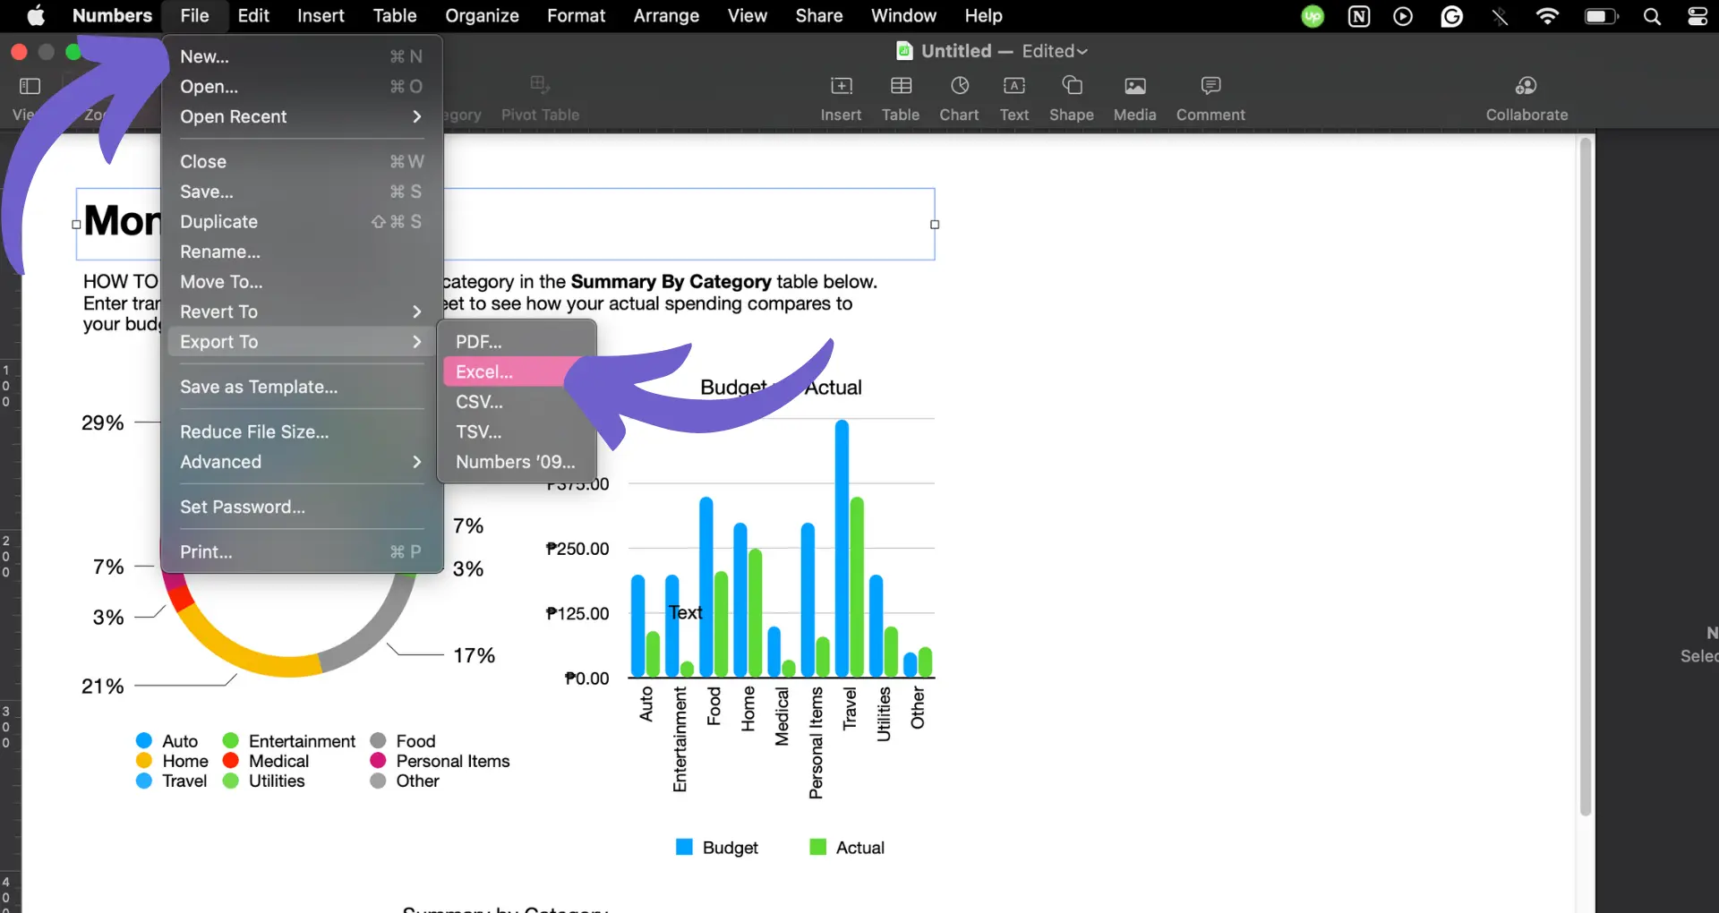The width and height of the screenshot is (1719, 913).
Task: Expand the Revert To submenu
Action: [301, 311]
